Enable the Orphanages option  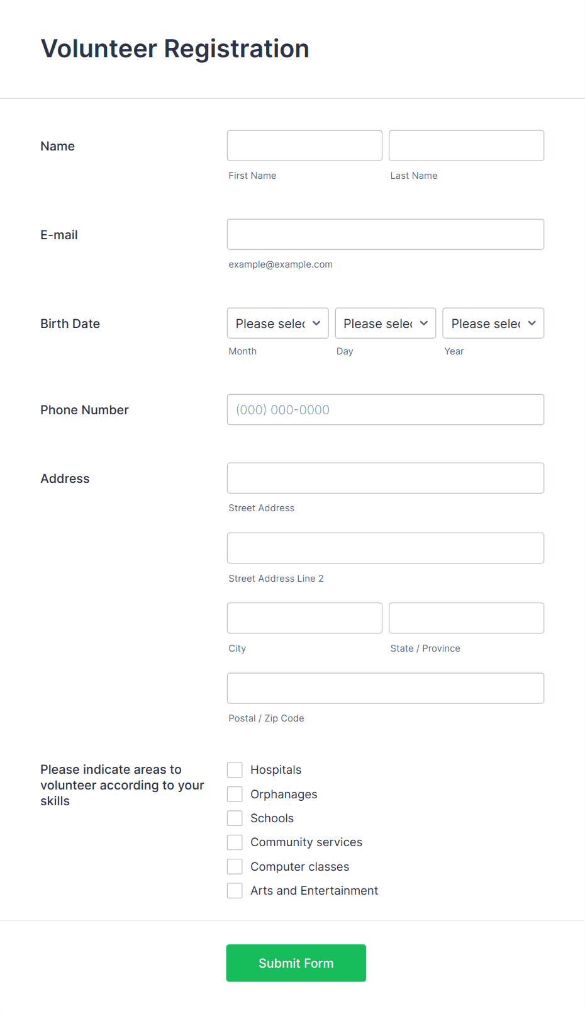(x=235, y=794)
